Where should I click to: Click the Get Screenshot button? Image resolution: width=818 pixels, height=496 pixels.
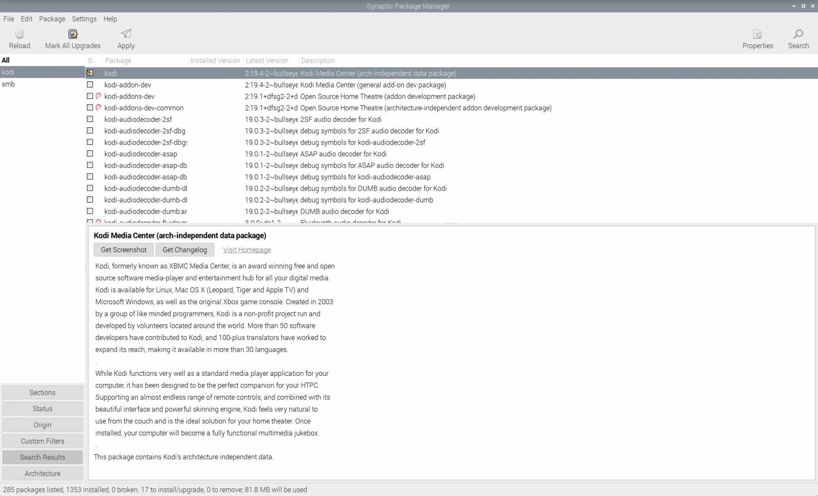124,250
